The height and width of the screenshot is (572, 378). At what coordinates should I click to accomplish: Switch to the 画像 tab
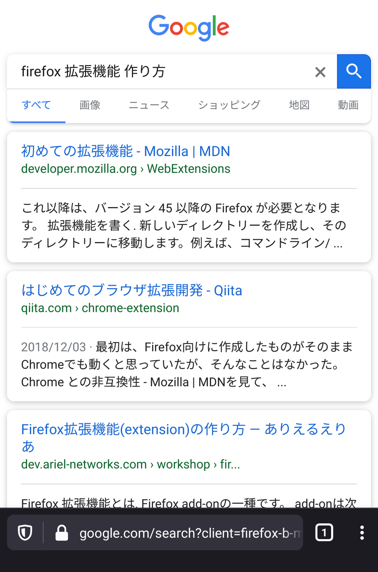coord(90,105)
